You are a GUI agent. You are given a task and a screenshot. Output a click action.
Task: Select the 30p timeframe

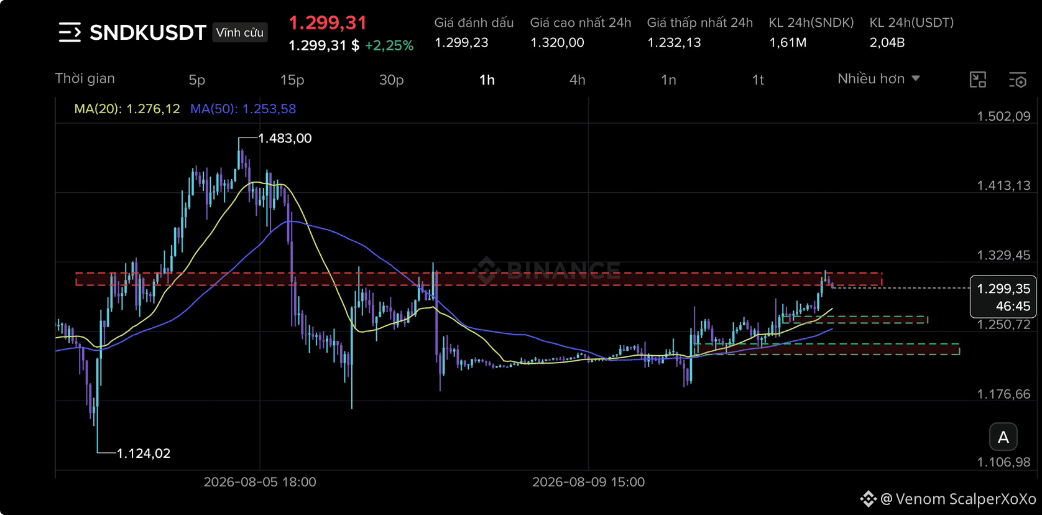(x=392, y=80)
